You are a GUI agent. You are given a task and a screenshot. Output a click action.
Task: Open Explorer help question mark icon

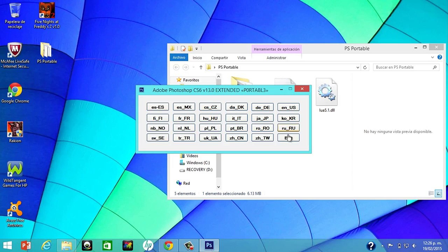point(440,57)
